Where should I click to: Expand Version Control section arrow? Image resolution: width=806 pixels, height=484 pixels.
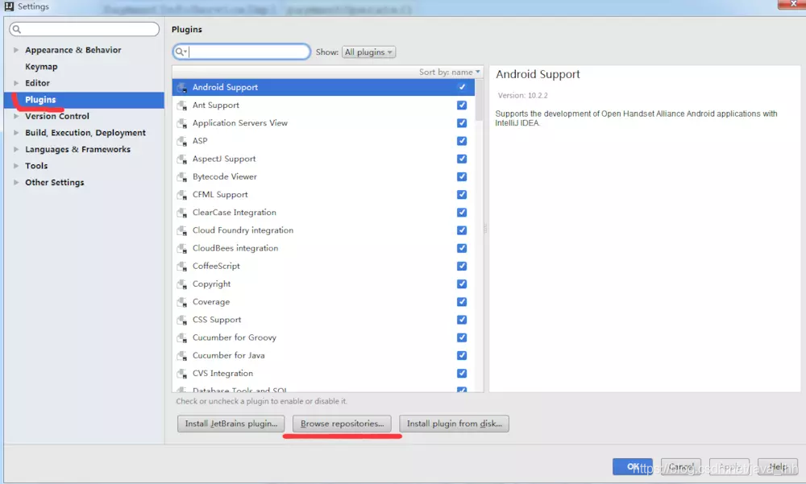click(16, 116)
